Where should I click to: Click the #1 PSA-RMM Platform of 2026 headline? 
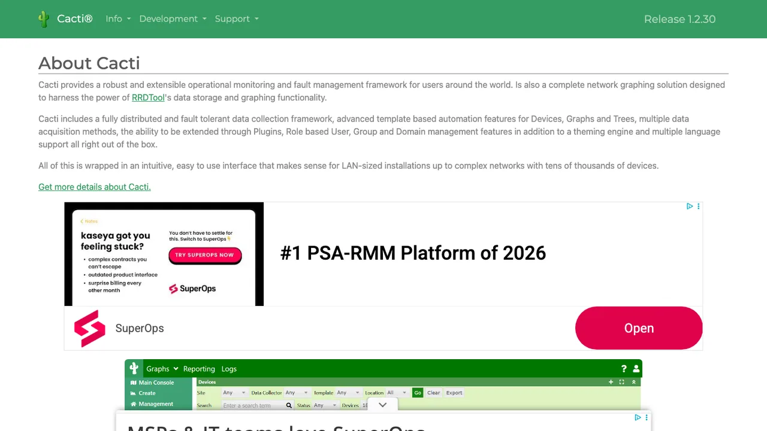coord(413,253)
